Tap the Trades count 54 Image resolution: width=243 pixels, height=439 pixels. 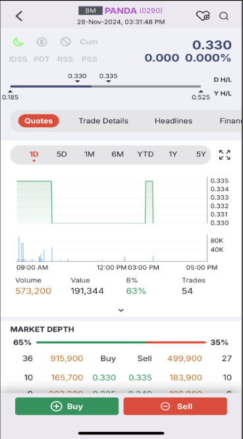coord(187,291)
